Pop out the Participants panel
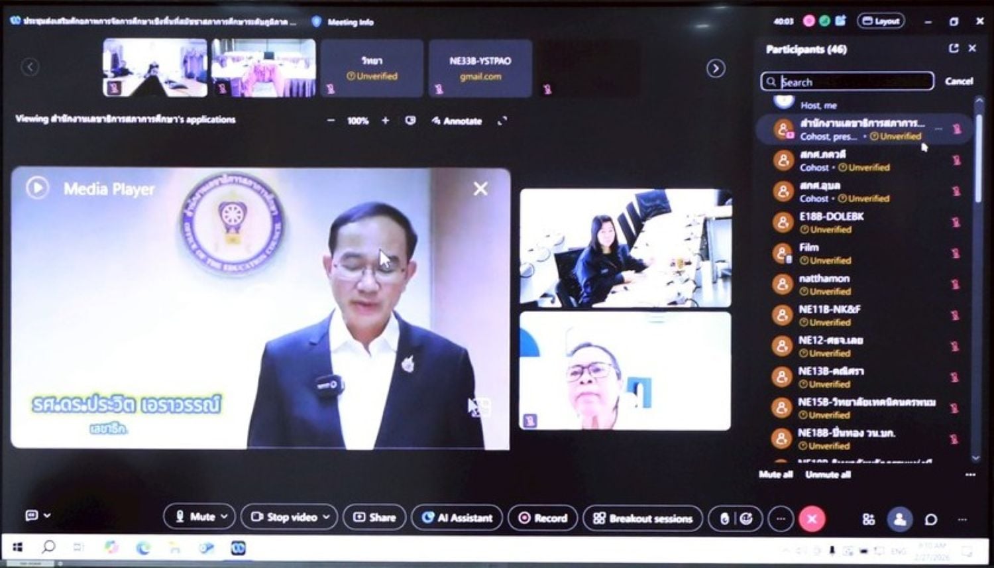Screen dimensions: 994x568 pyautogui.click(x=953, y=48)
